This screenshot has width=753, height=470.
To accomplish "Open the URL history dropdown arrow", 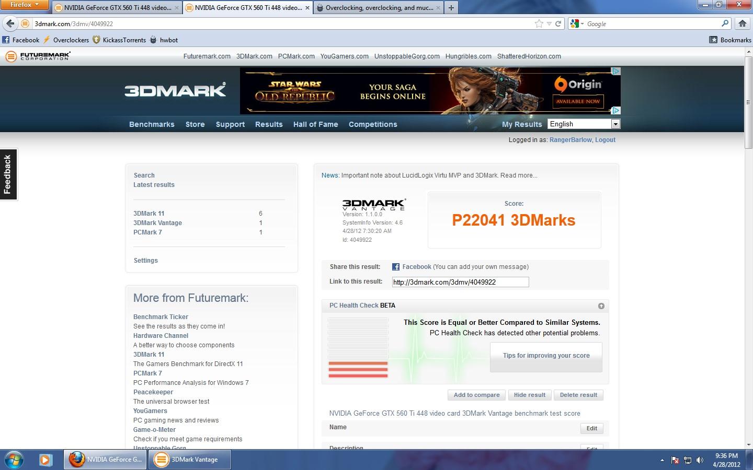I will (549, 23).
